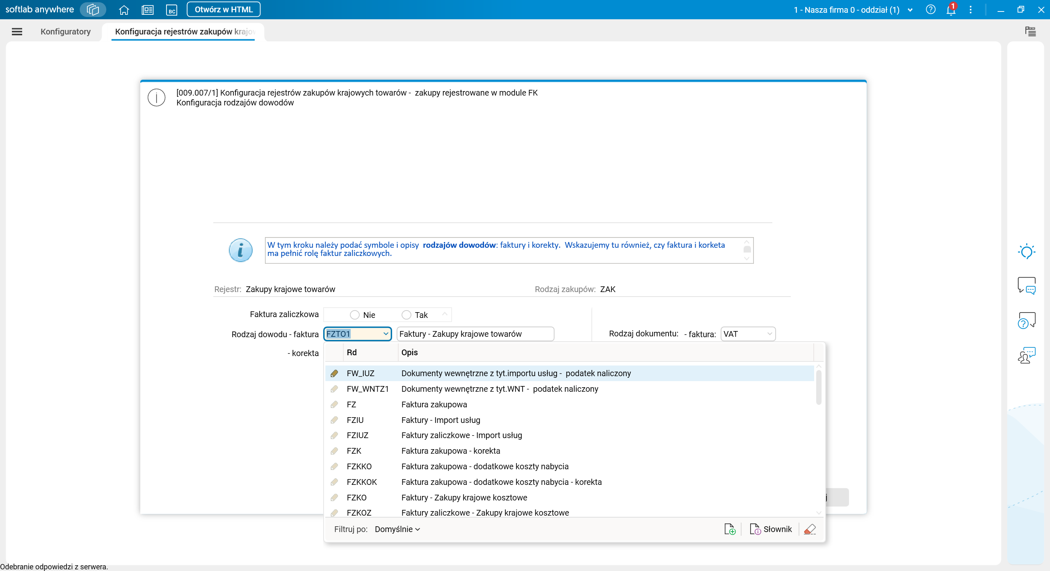Select the Nie radio button
The height and width of the screenshot is (571, 1050).
pyautogui.click(x=355, y=315)
